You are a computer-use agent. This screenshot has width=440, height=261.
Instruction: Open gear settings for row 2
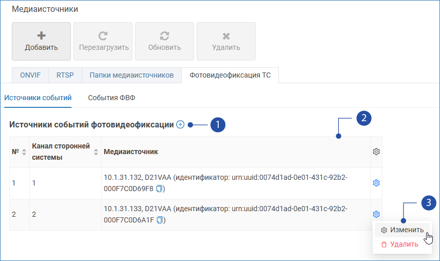pos(376,214)
